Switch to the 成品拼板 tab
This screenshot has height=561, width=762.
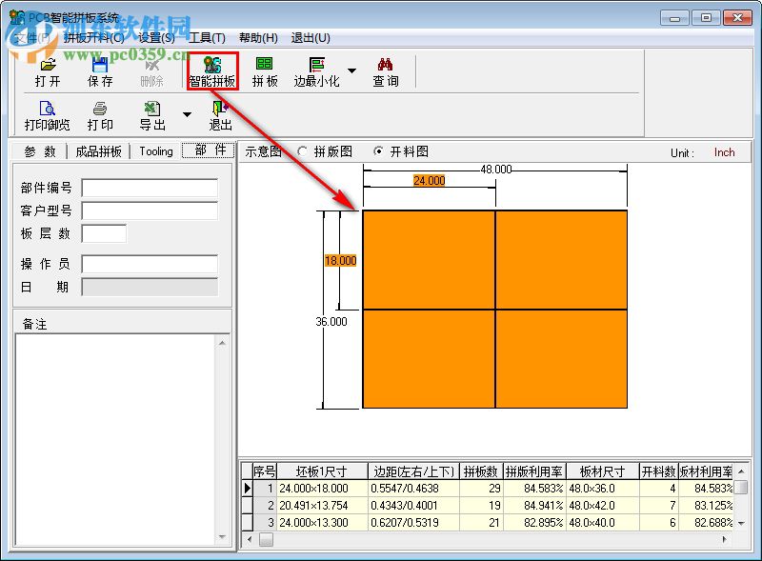tap(98, 151)
